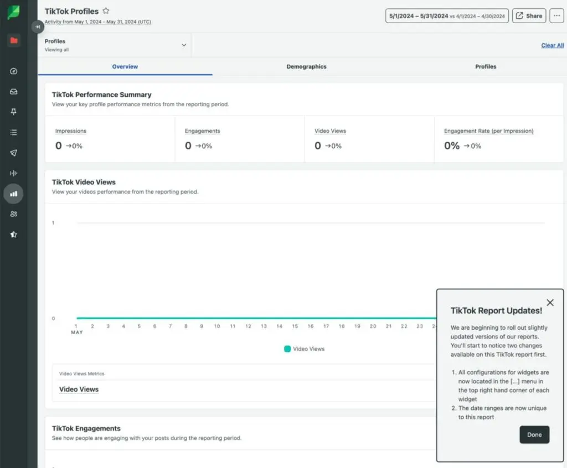Image resolution: width=567 pixels, height=468 pixels.
Task: Favorite the TikTok Profiles report with star
Action: tap(106, 11)
